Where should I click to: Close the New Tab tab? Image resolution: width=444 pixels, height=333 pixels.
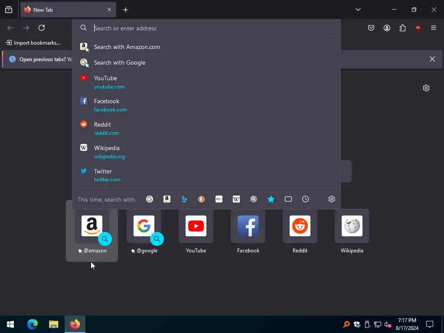[x=109, y=10]
